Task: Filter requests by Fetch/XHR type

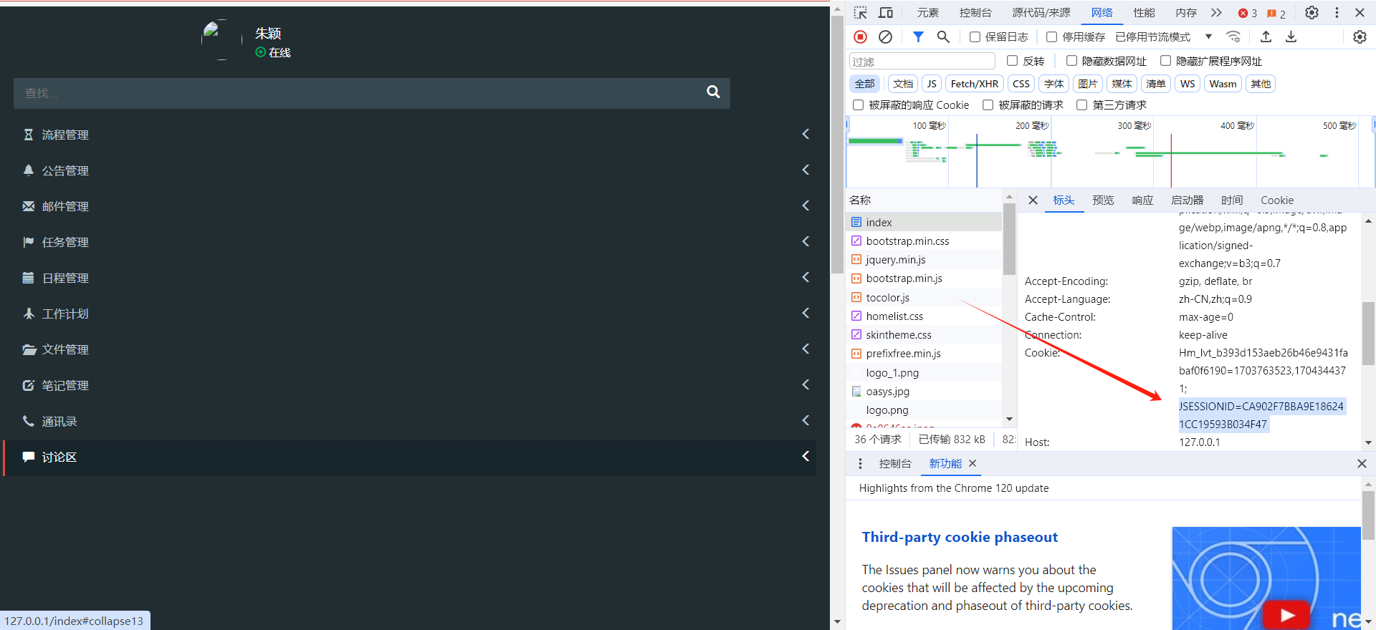Action: (974, 84)
